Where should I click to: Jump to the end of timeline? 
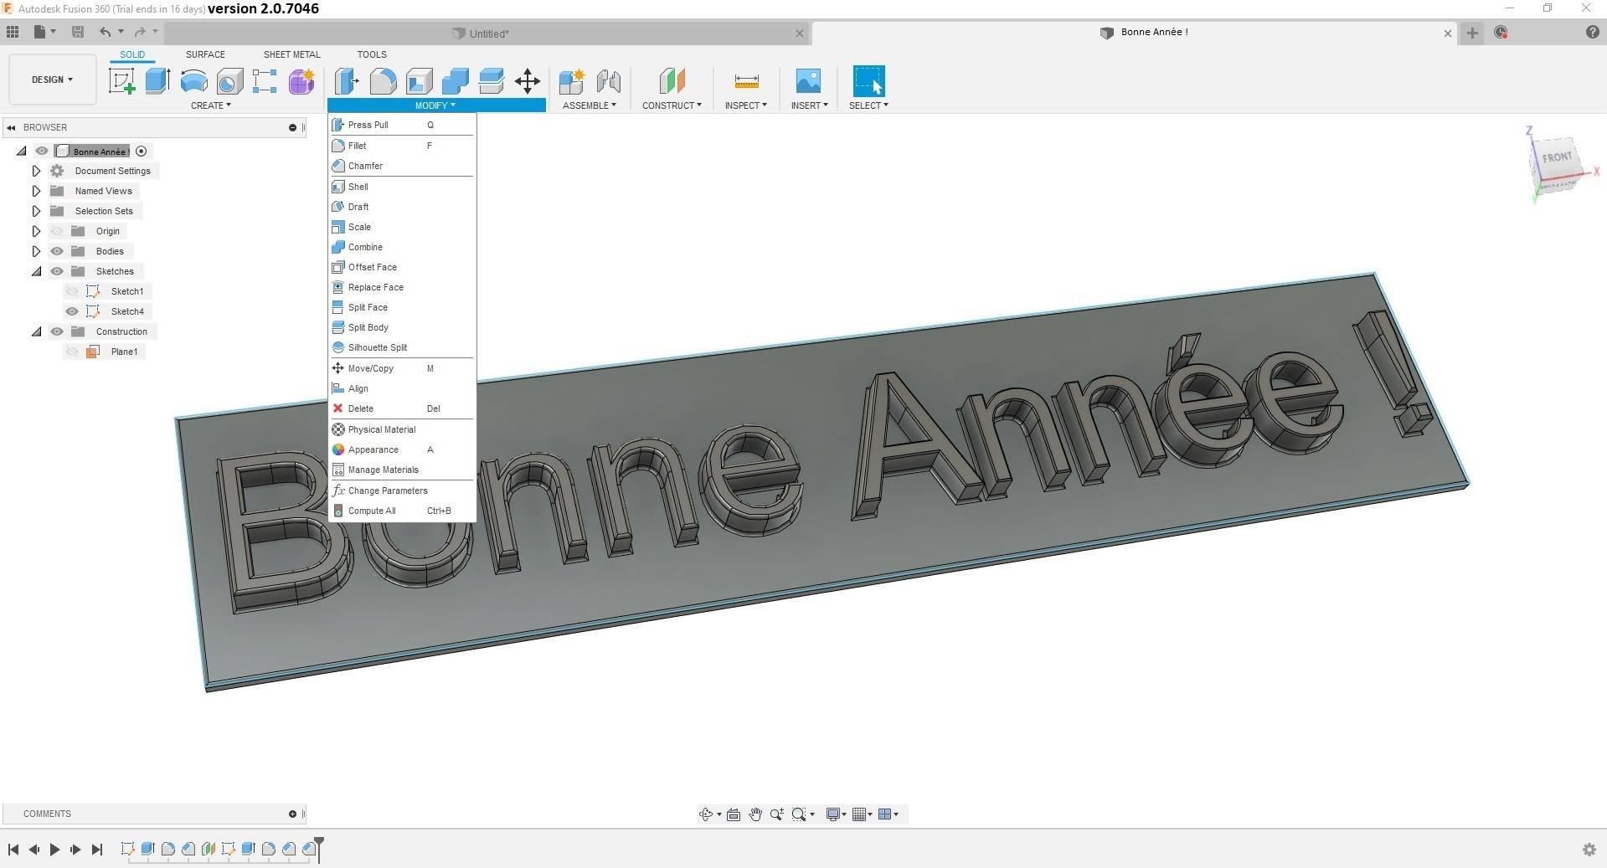pyautogui.click(x=97, y=850)
